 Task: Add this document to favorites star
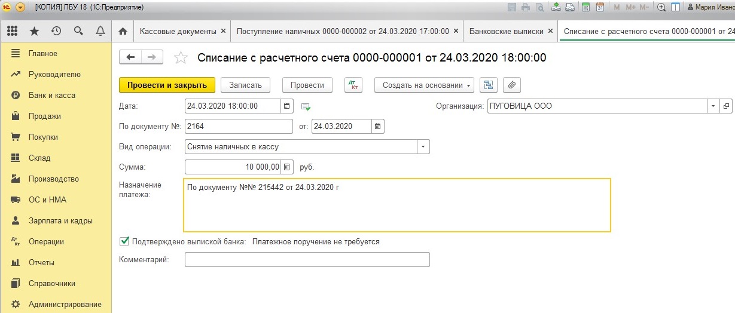180,58
